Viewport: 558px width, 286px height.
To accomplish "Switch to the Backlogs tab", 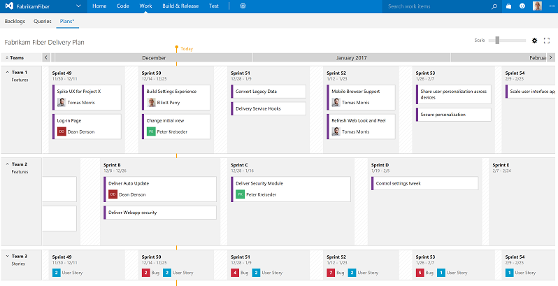I will pos(15,22).
